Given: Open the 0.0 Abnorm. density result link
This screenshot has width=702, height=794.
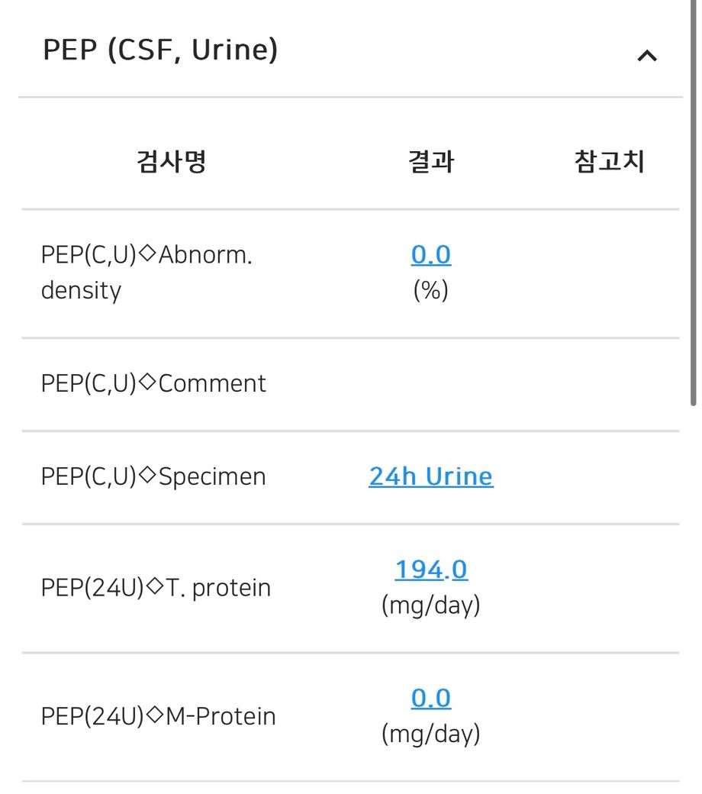Looking at the screenshot, I should click(430, 255).
